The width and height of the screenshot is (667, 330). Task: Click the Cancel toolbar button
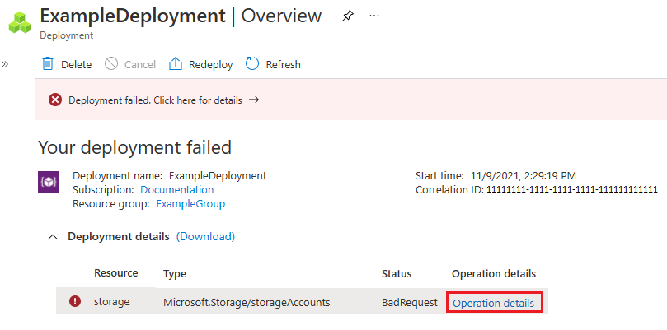click(130, 64)
